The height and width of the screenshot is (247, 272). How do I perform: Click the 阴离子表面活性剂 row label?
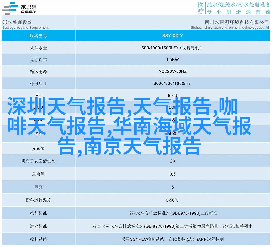[x=38, y=161]
